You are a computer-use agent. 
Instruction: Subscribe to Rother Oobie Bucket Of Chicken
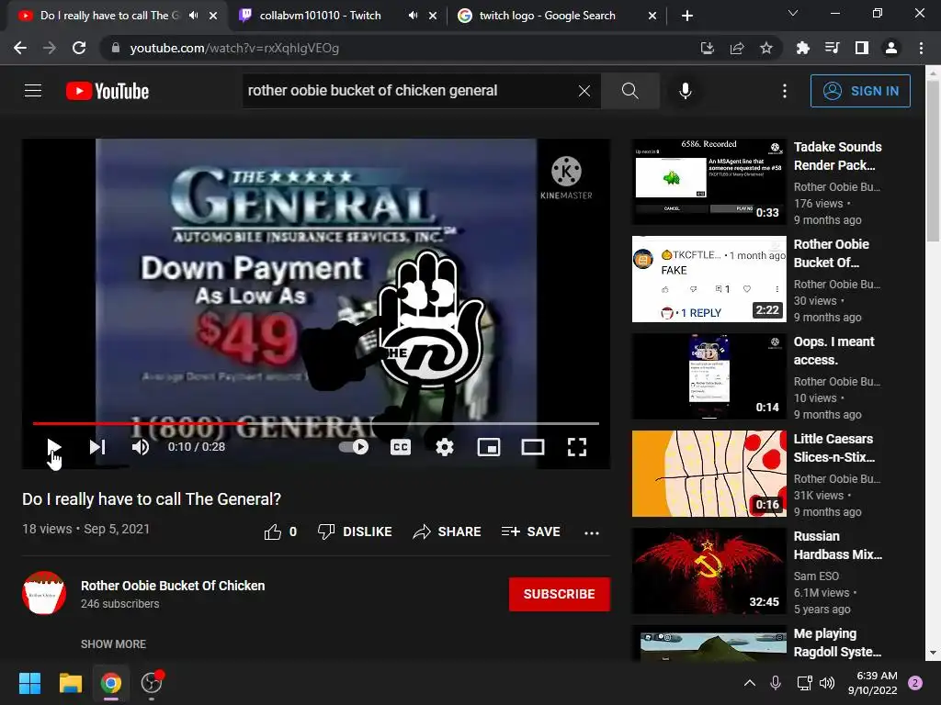tap(560, 594)
